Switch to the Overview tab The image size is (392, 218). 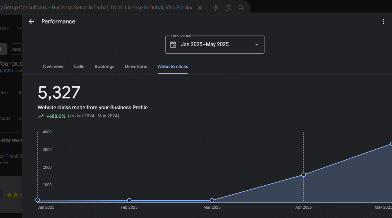pyautogui.click(x=53, y=66)
